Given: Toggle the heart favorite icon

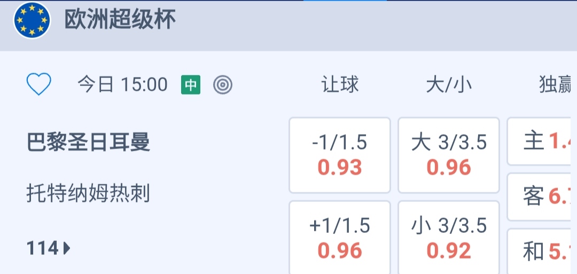Looking at the screenshot, I should pyautogui.click(x=39, y=84).
